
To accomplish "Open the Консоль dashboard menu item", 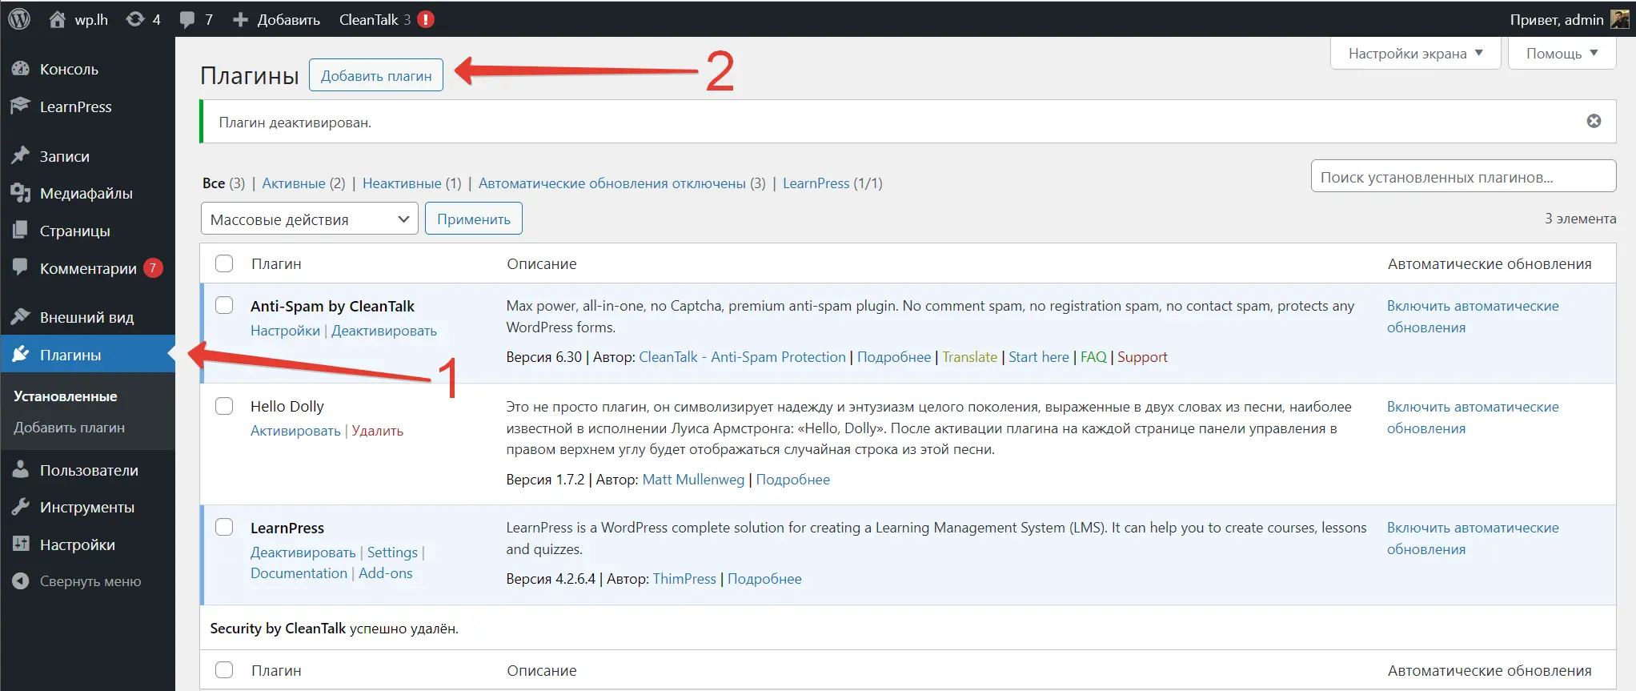I will pos(69,70).
